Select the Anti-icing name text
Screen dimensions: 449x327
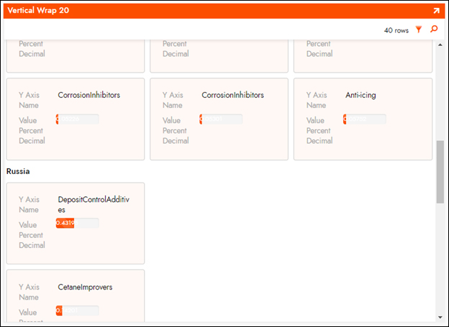[x=360, y=95]
